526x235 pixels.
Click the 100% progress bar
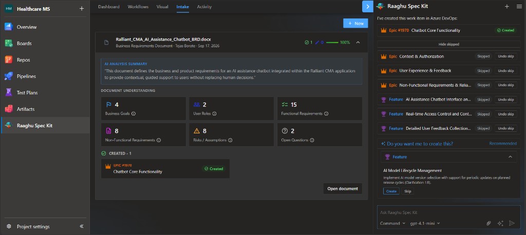(x=332, y=43)
